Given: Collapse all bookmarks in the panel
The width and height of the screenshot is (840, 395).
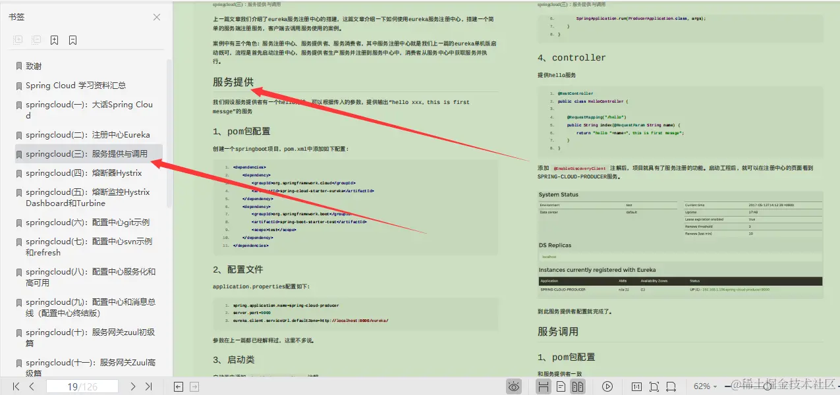Looking at the screenshot, I should click(36, 39).
